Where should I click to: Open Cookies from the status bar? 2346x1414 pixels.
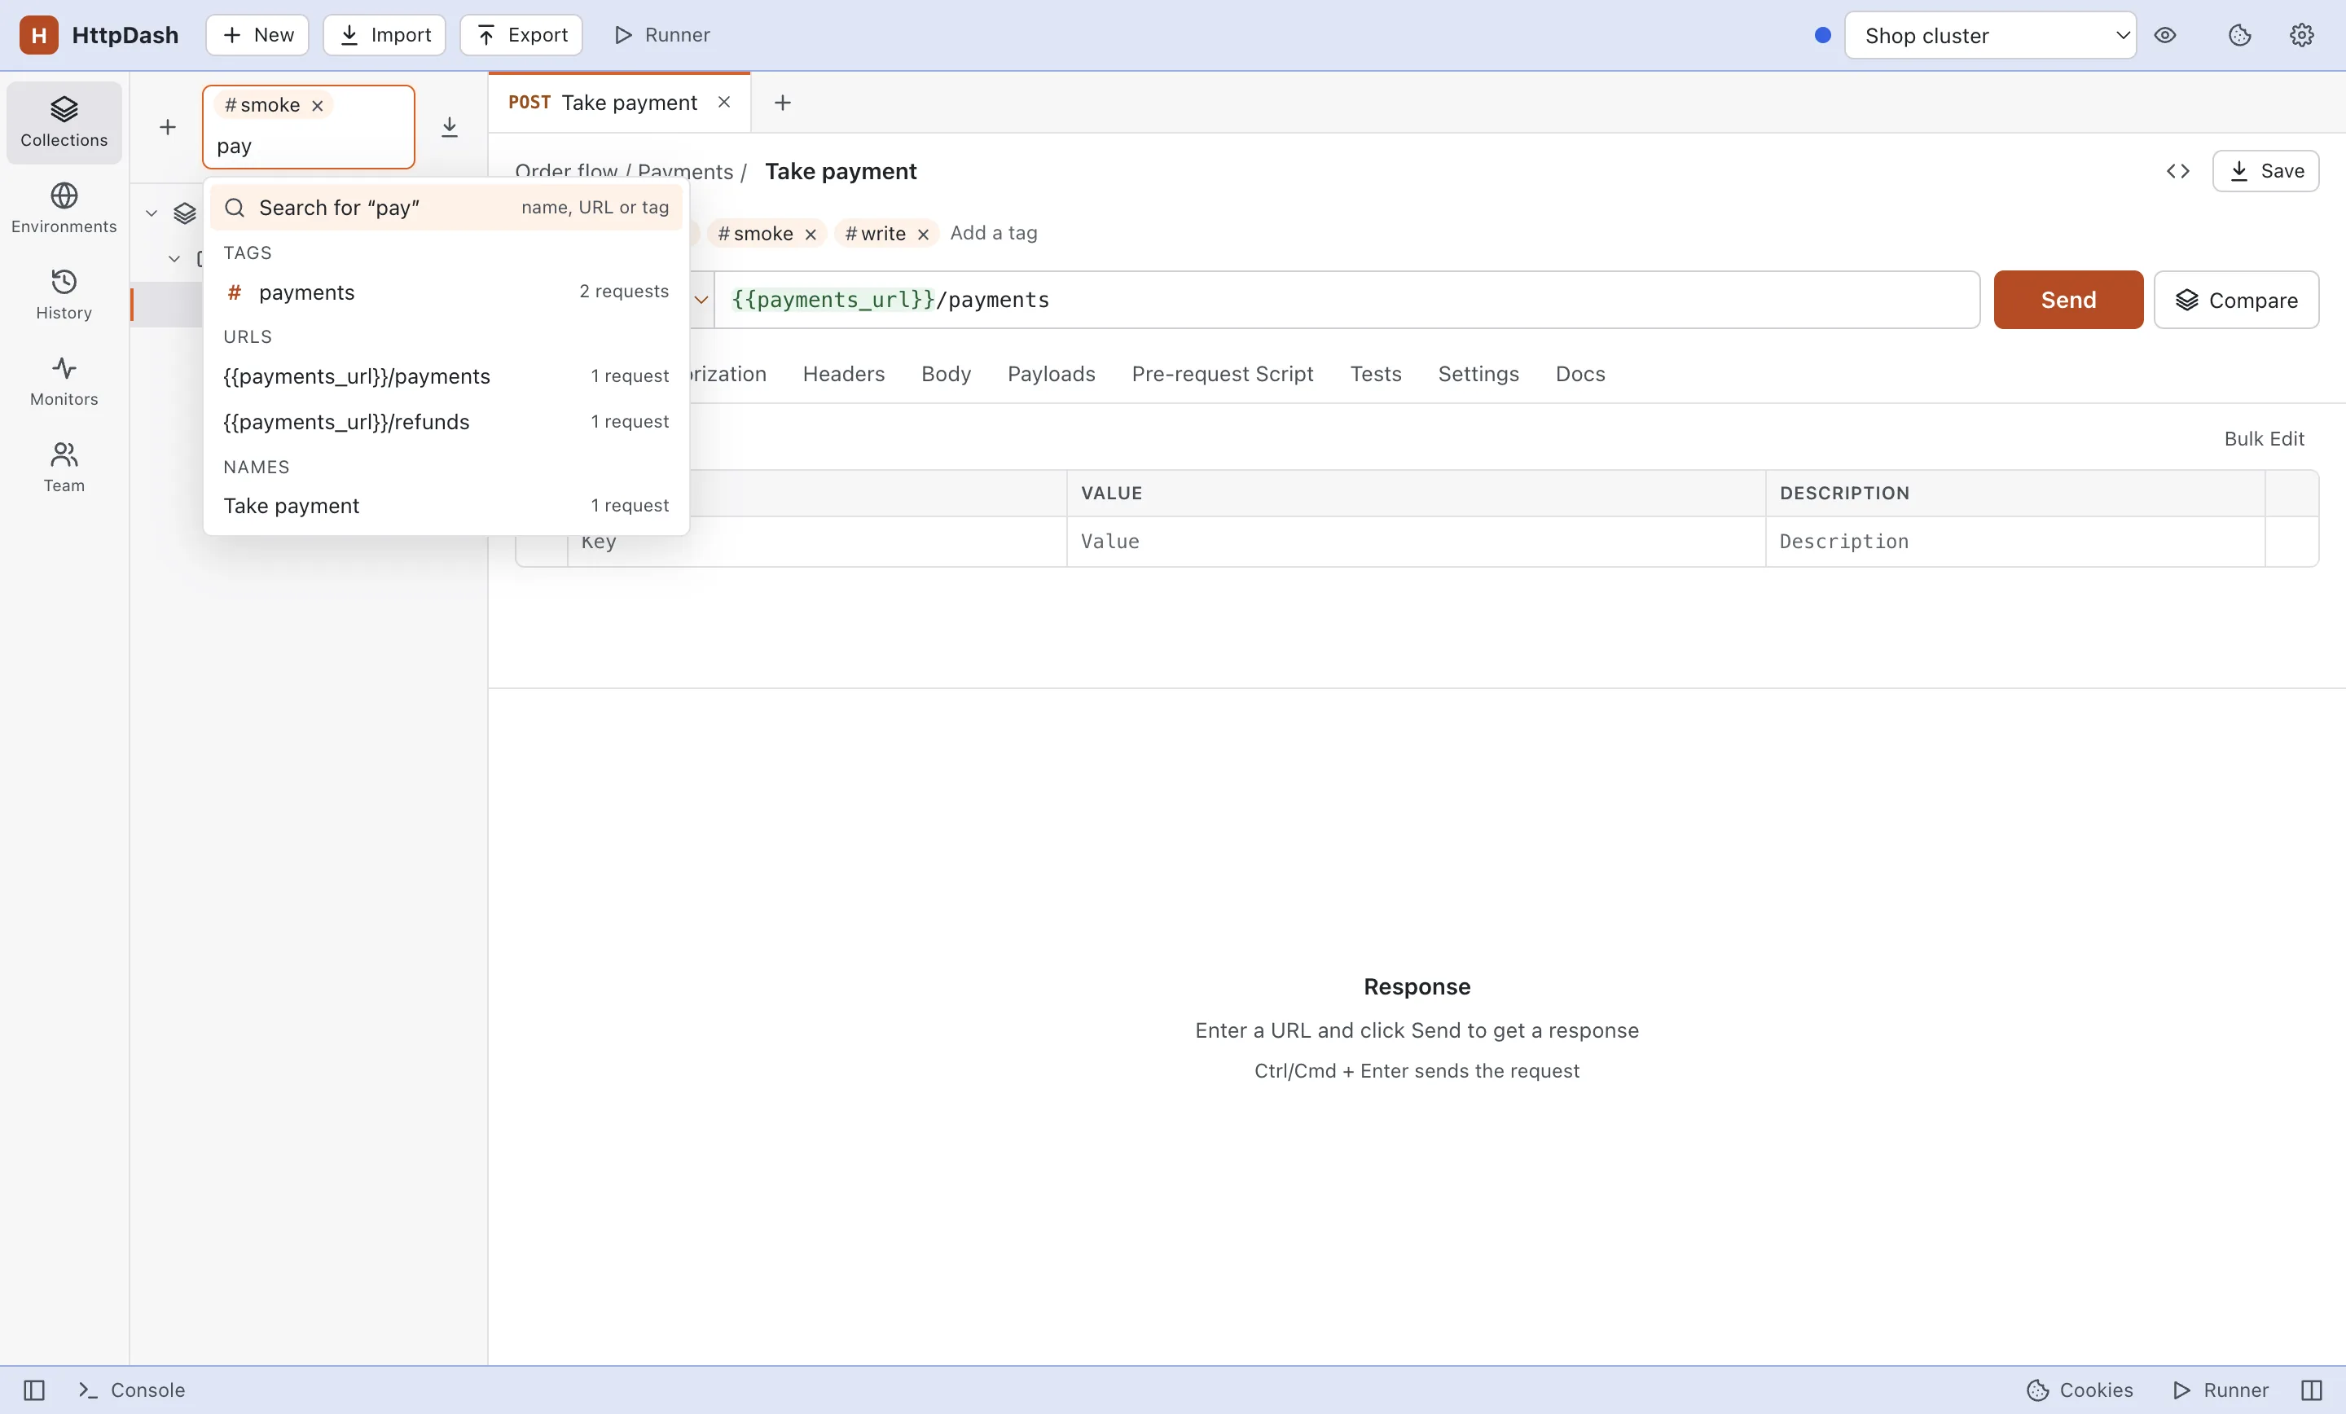point(2080,1390)
